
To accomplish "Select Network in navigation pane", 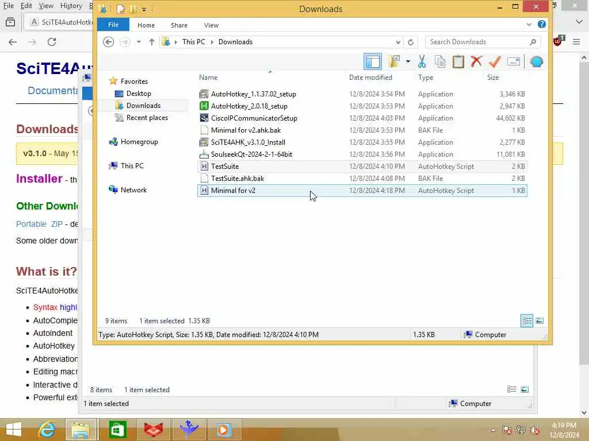I will click(133, 190).
